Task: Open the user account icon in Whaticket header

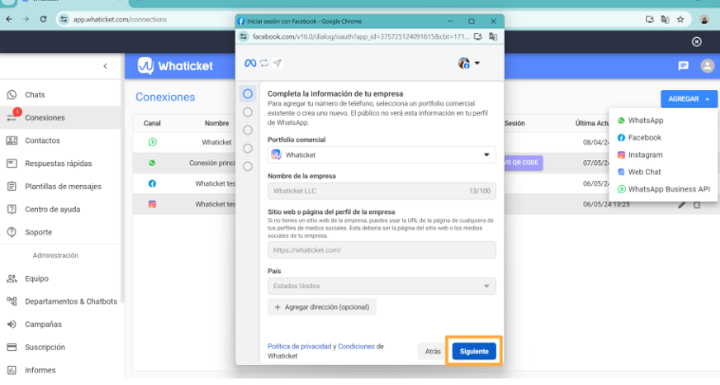Action: (707, 66)
